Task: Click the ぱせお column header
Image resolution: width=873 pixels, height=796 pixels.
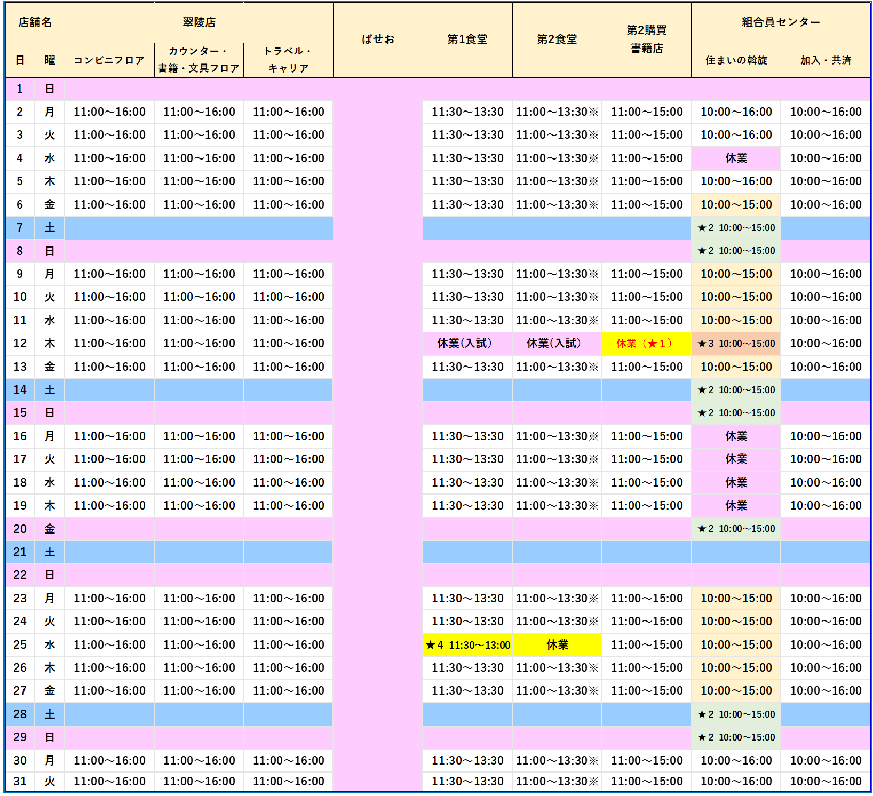Action: click(378, 39)
